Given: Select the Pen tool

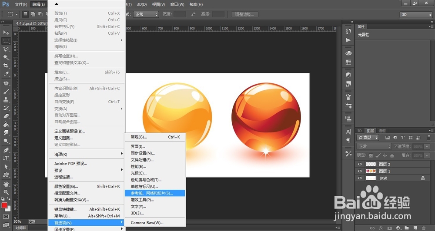Looking at the screenshot, I should coord(6,150).
